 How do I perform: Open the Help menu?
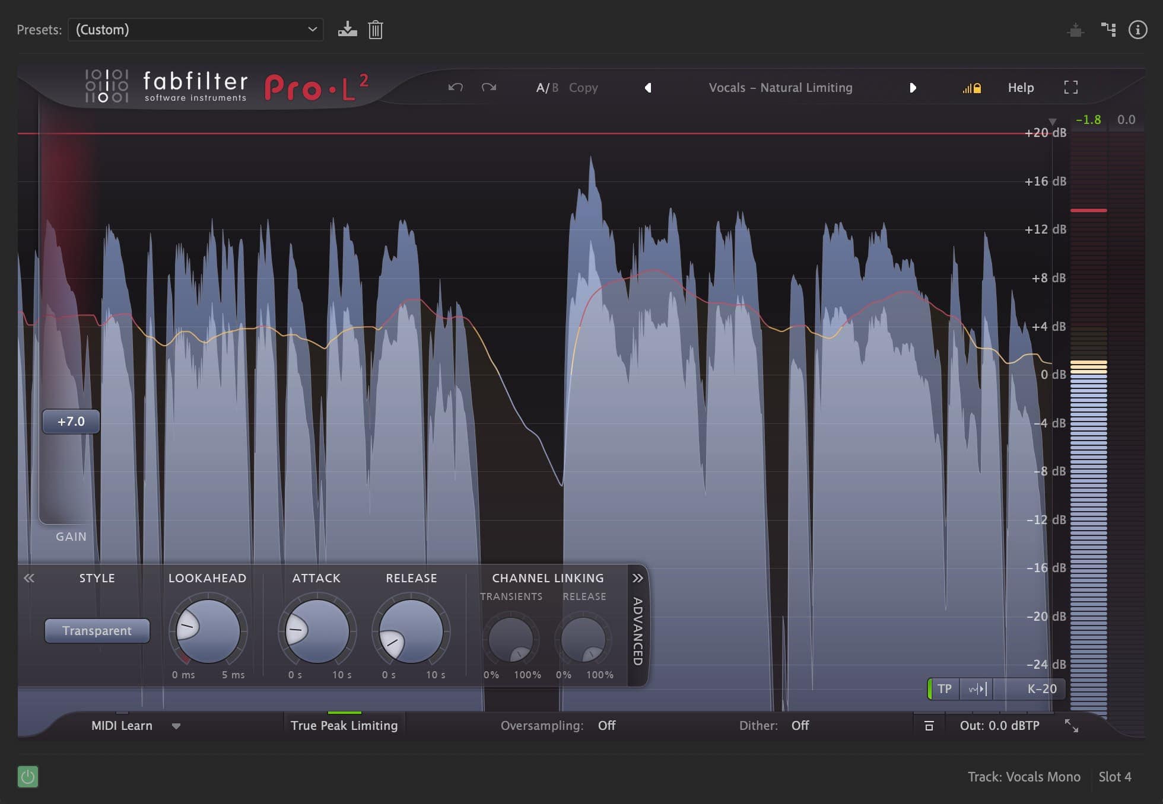pos(1021,88)
